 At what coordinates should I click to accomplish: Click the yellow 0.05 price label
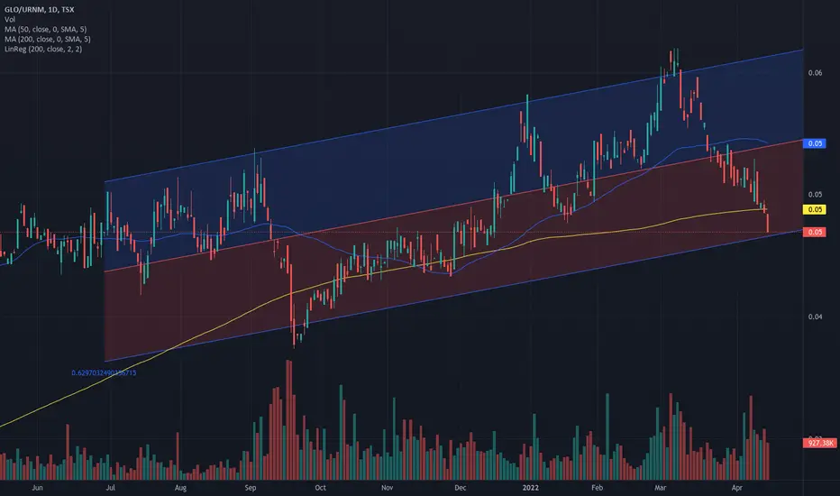[x=814, y=209]
